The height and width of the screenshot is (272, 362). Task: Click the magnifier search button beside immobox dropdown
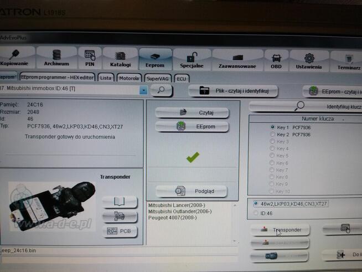click(x=161, y=90)
